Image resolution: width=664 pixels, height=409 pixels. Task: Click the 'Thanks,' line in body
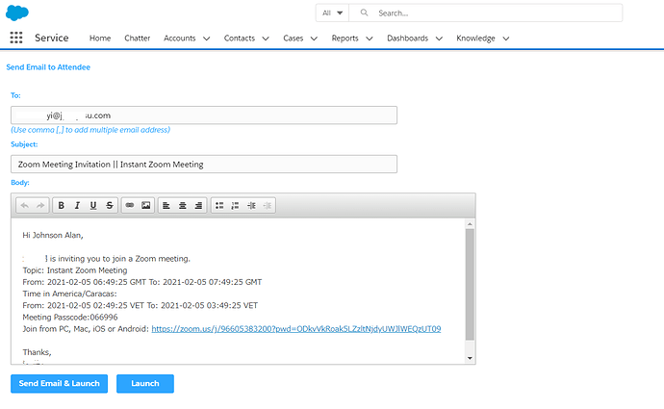pyautogui.click(x=37, y=352)
